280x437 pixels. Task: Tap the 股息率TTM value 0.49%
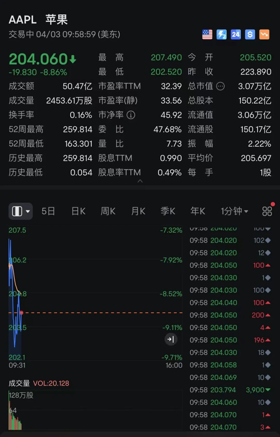click(x=170, y=172)
